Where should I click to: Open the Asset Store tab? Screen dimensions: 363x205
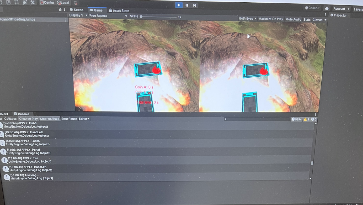tap(119, 11)
